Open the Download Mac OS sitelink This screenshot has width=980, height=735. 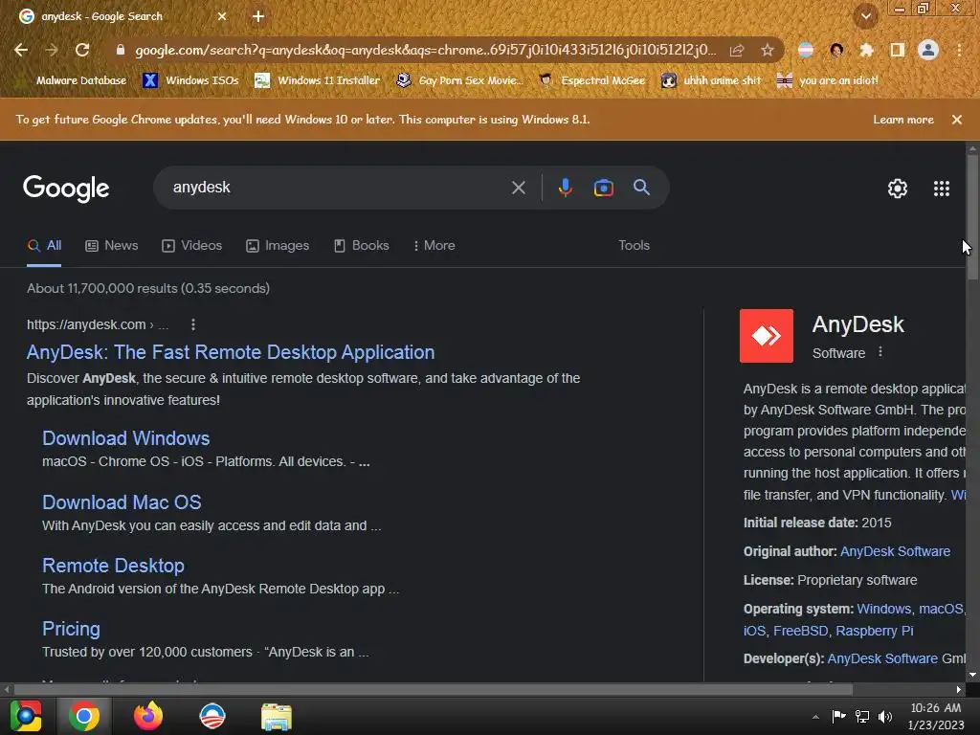point(122,501)
